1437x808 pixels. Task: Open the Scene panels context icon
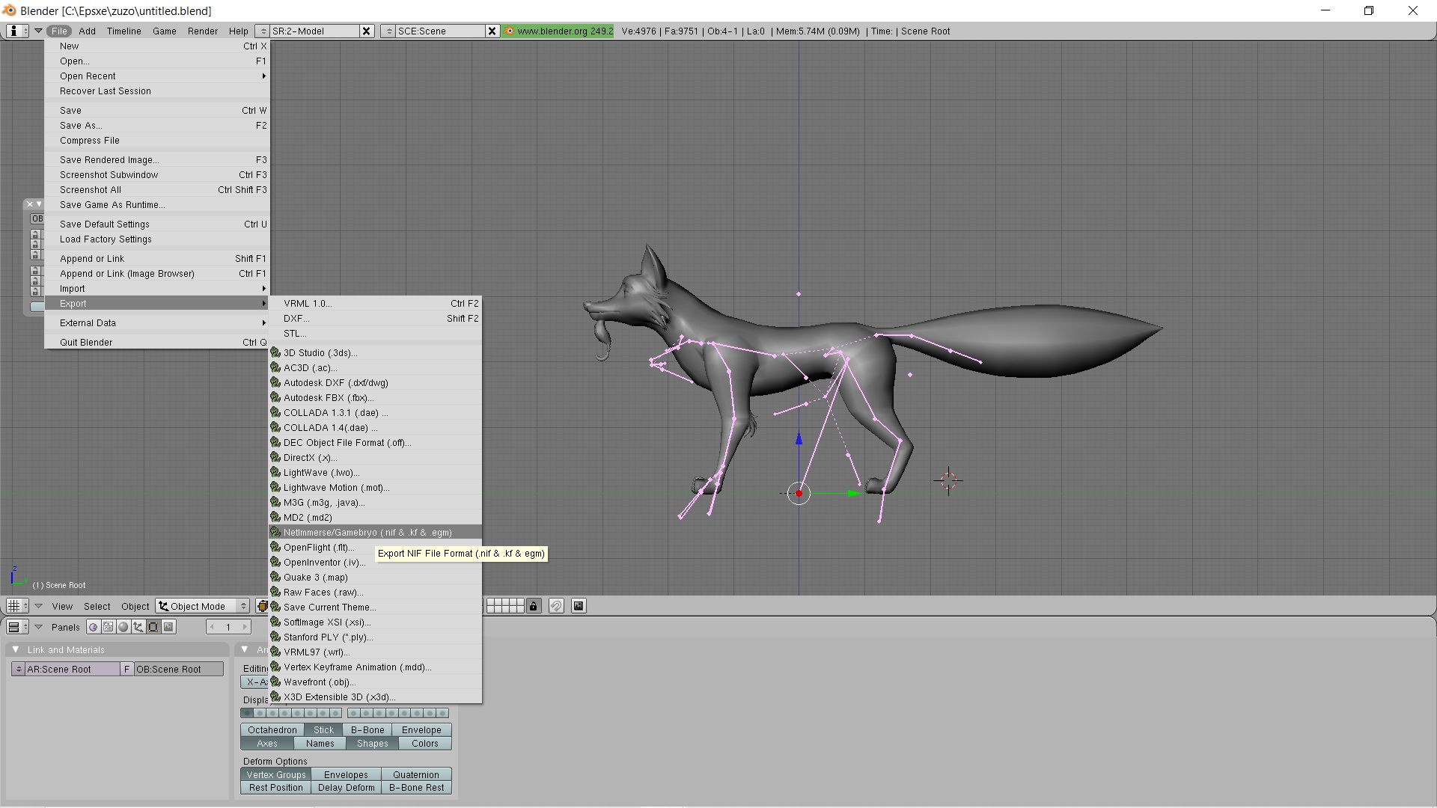(168, 627)
